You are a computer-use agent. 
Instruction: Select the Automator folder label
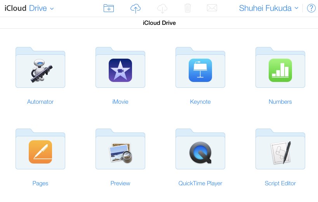[x=40, y=102]
